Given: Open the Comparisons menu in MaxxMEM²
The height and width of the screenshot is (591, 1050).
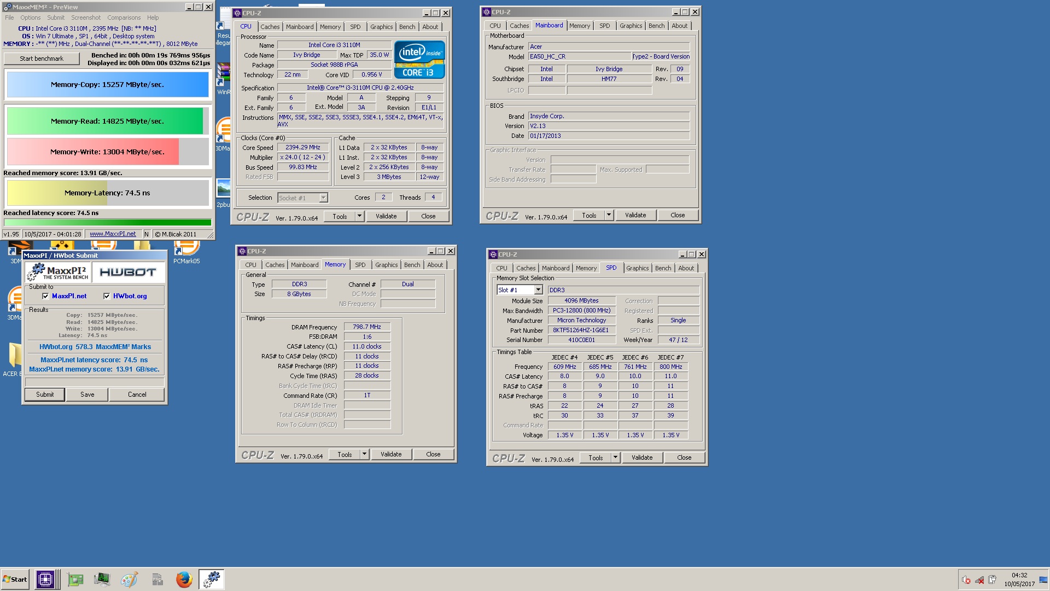Looking at the screenshot, I should pos(124,18).
